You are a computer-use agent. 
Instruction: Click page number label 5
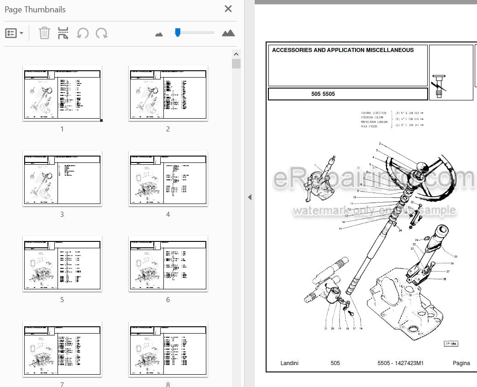pyautogui.click(x=62, y=300)
